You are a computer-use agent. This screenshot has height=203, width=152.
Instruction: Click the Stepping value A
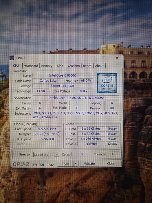click(112, 103)
